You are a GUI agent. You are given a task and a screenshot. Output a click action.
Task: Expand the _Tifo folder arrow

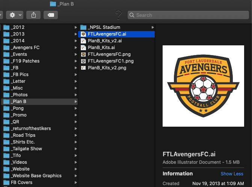[76, 156]
